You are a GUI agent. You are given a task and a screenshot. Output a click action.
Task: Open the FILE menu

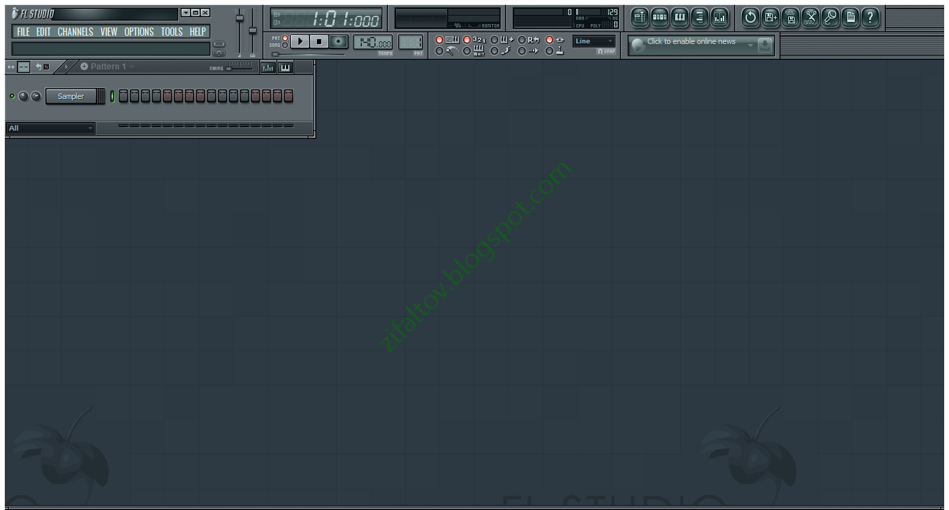click(x=23, y=32)
